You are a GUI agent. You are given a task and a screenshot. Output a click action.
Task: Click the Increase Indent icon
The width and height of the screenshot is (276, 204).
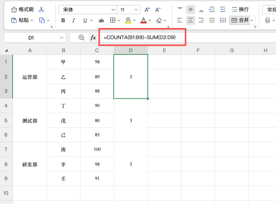pos(222,10)
